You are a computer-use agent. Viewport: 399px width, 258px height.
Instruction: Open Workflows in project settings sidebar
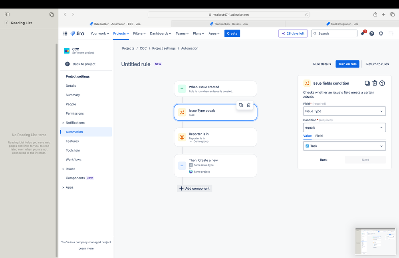coord(73,160)
